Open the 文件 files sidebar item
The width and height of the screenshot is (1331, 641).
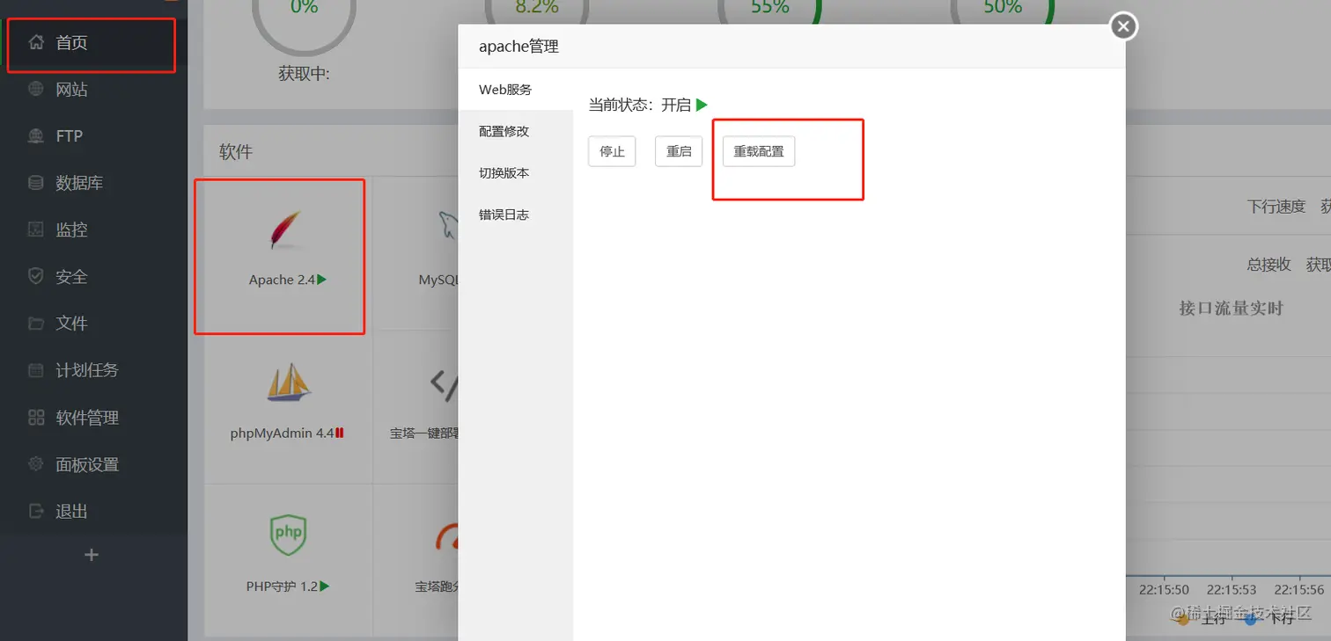click(93, 323)
